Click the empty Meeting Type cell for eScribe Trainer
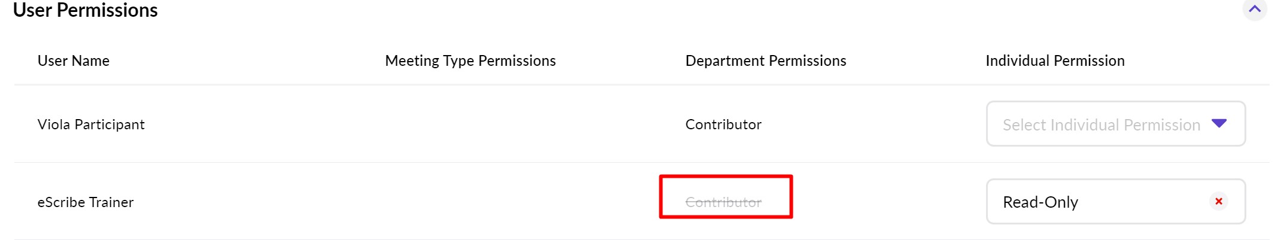1284x240 pixels. tap(470, 202)
